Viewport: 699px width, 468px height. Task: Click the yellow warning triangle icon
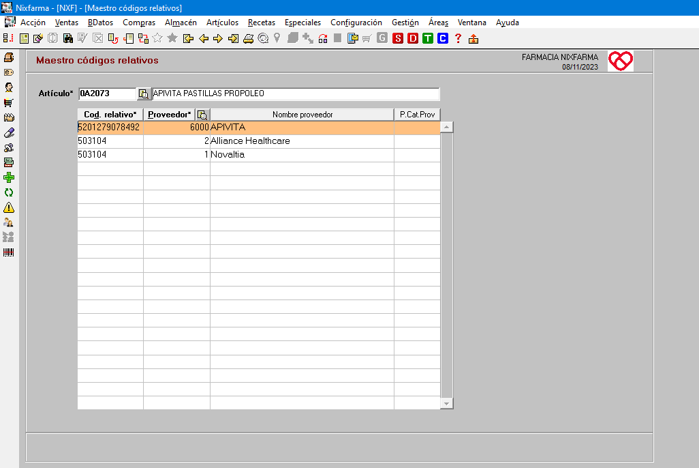click(8, 207)
